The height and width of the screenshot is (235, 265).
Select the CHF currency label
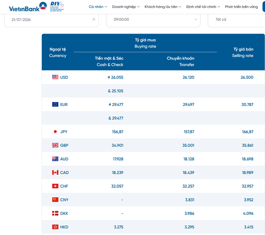click(64, 186)
